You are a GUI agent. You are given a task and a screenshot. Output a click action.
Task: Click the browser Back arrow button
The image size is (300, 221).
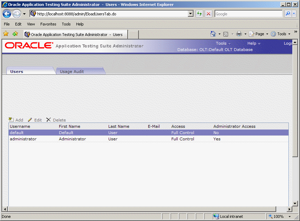pyautogui.click(x=7, y=14)
